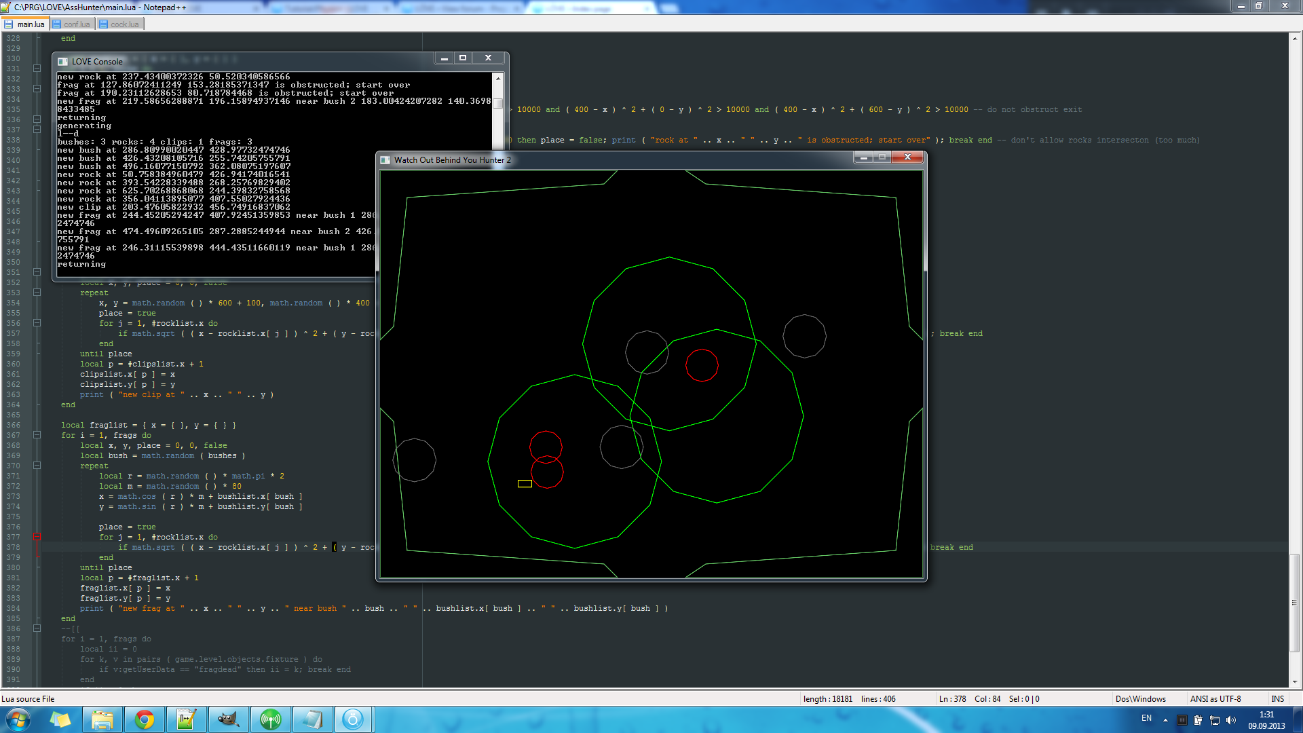This screenshot has height=733, width=1303.
Task: Switch to the cock.lua tab
Action: click(119, 24)
